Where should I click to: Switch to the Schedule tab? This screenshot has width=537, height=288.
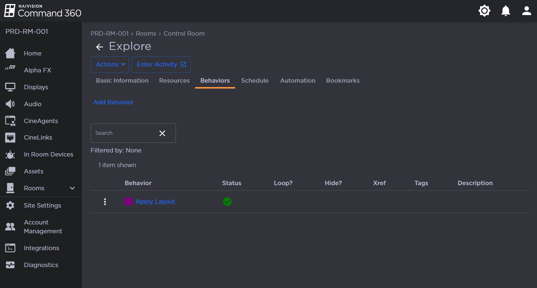click(255, 80)
